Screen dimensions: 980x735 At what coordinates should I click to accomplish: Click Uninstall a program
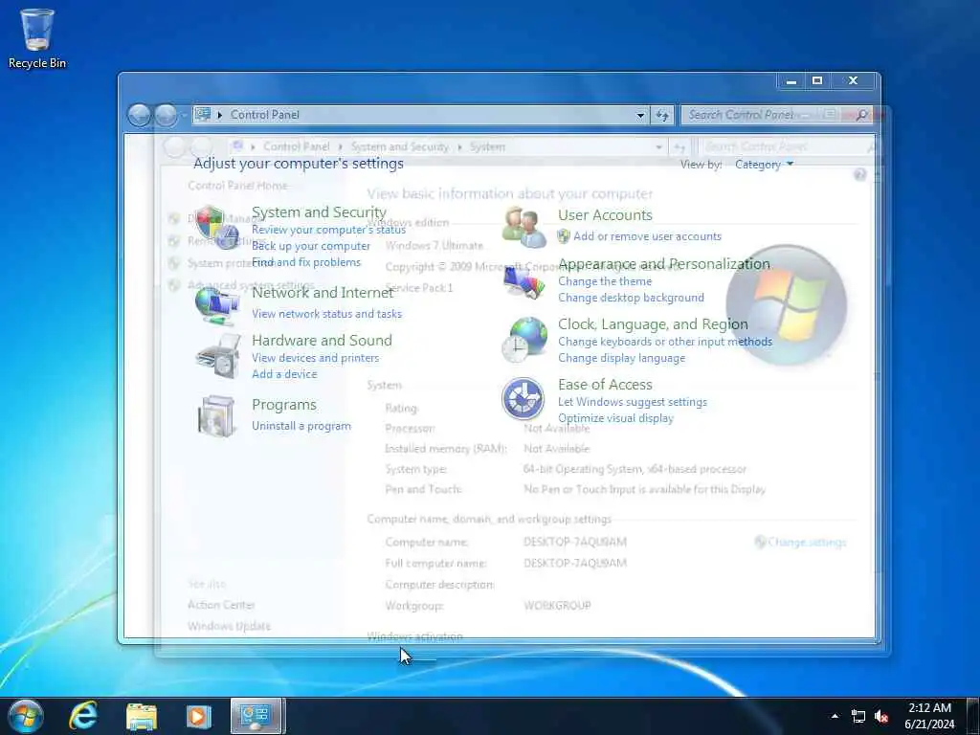coord(301,426)
